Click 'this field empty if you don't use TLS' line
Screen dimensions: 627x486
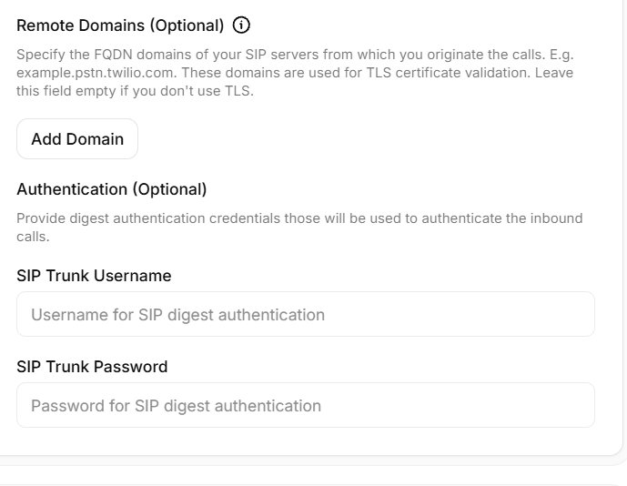(135, 91)
